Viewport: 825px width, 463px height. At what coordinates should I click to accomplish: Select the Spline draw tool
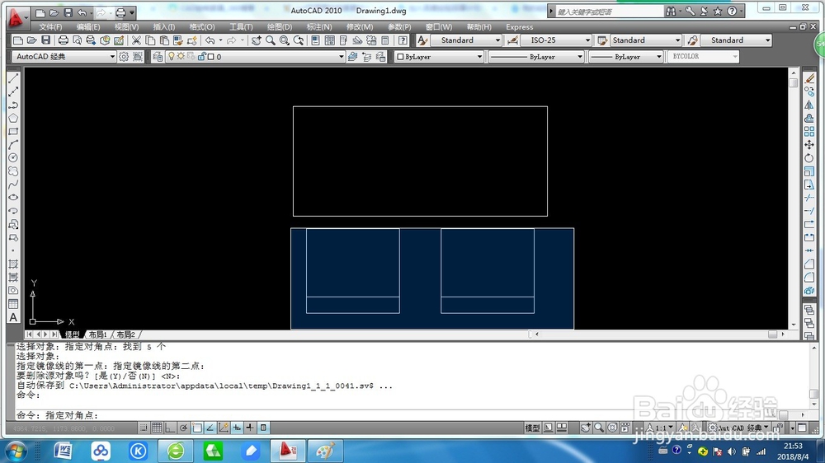[13, 185]
